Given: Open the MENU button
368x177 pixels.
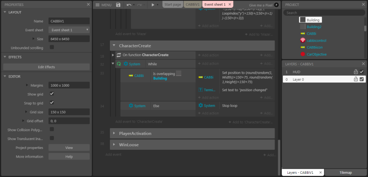Looking at the screenshot, I should (103, 5).
